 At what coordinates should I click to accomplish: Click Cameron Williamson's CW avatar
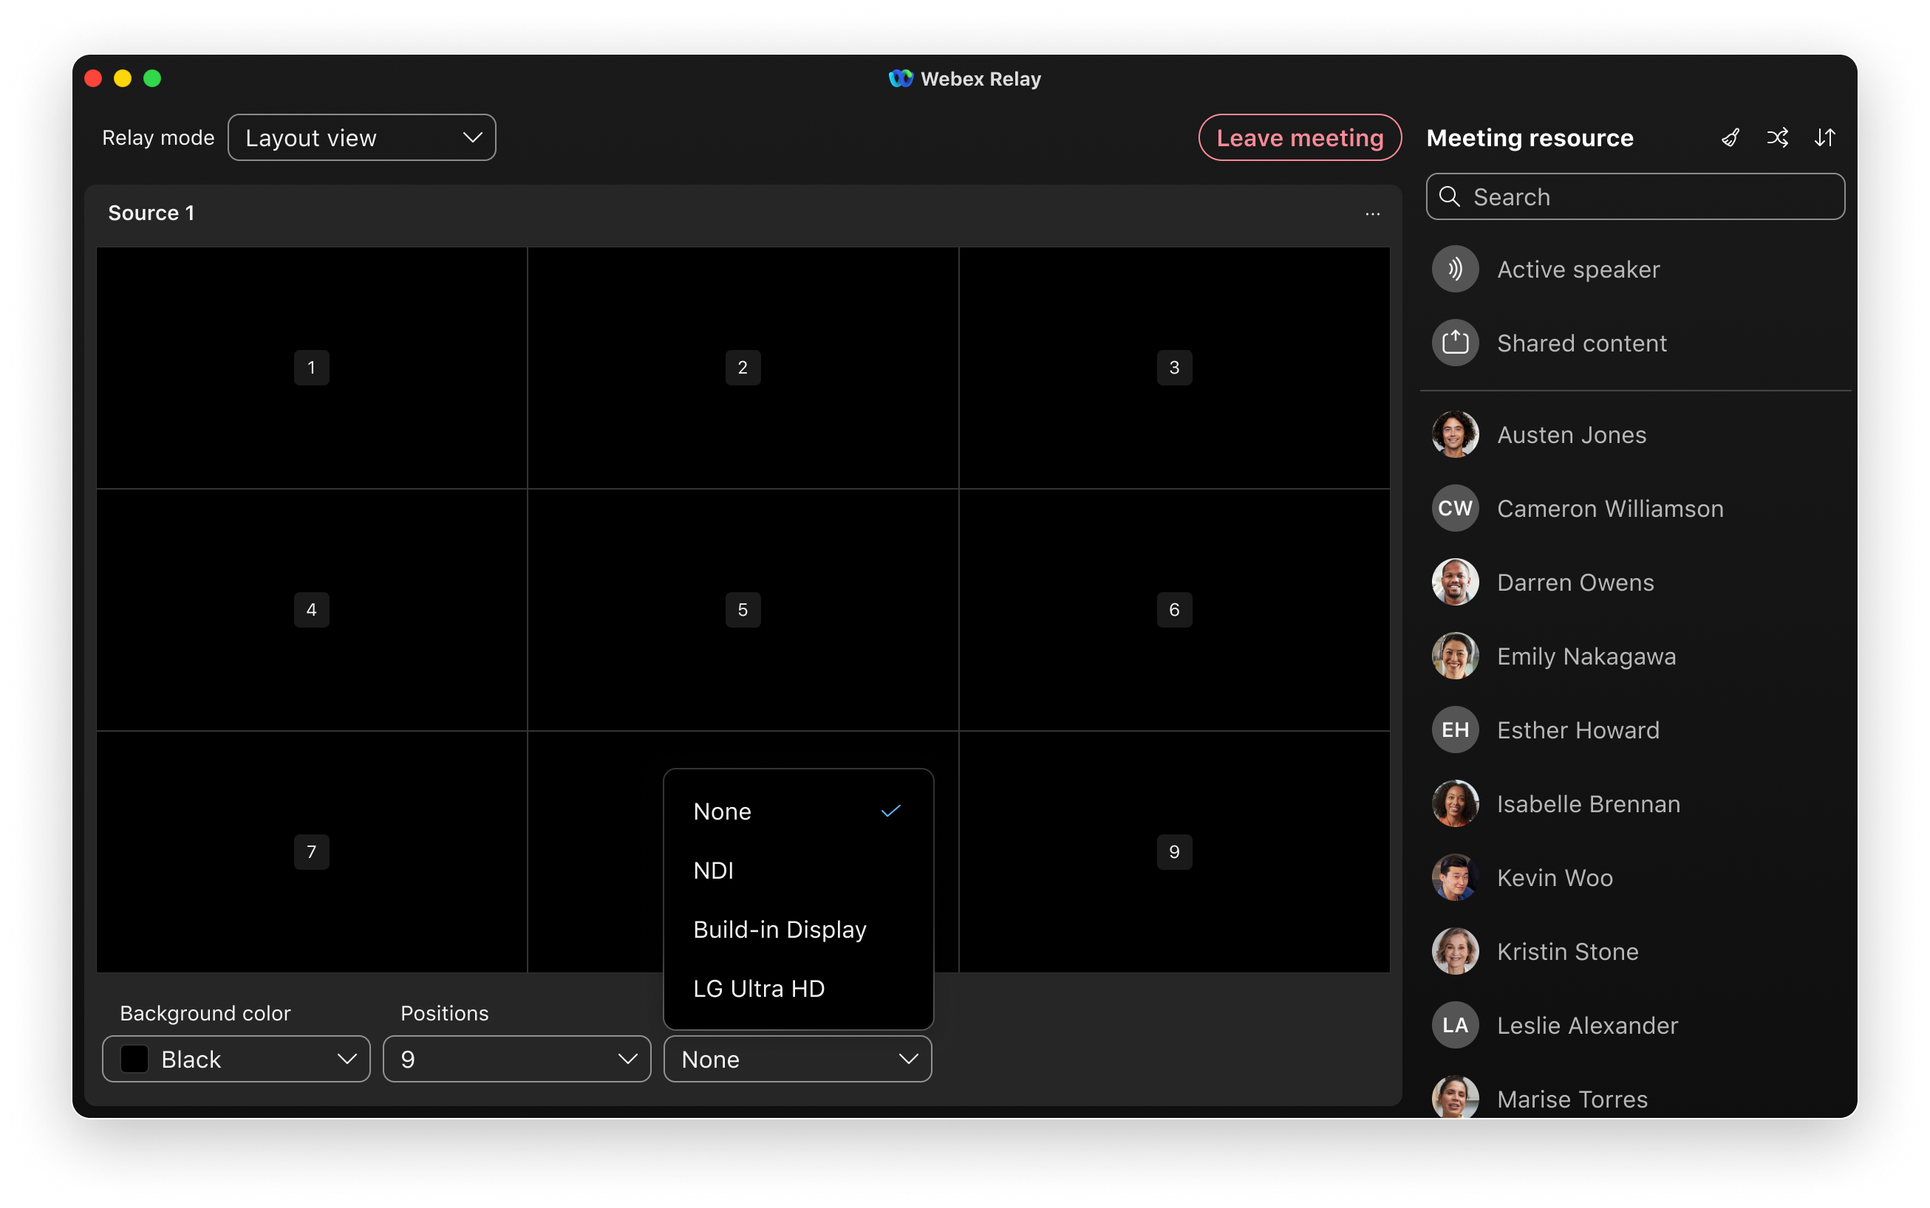(1454, 508)
